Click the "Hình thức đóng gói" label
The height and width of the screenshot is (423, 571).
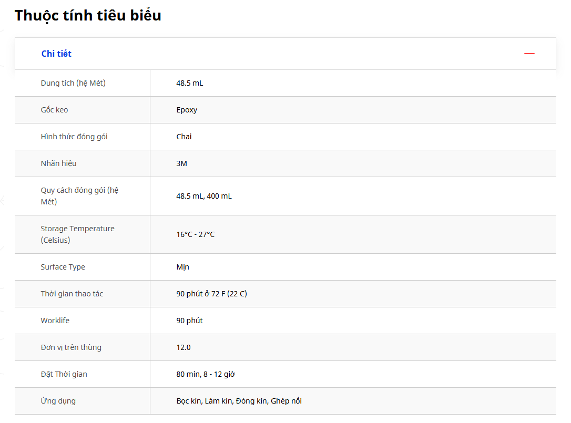tap(74, 137)
